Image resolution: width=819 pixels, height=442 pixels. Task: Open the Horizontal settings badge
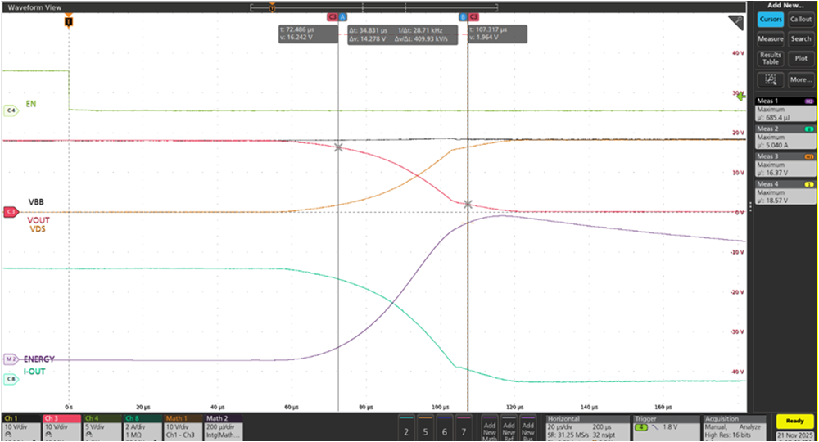(587, 427)
